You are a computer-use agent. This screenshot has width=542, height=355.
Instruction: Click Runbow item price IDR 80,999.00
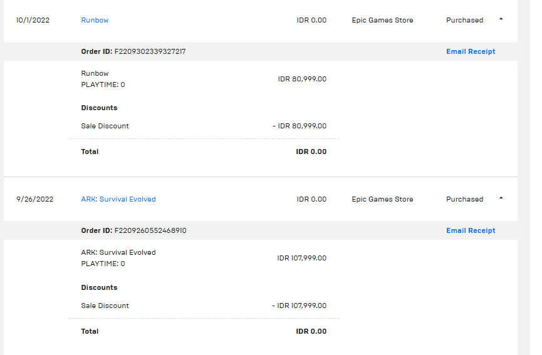(x=302, y=79)
